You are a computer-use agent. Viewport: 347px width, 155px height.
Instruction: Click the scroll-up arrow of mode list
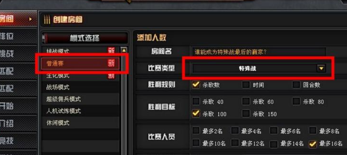[124, 50]
